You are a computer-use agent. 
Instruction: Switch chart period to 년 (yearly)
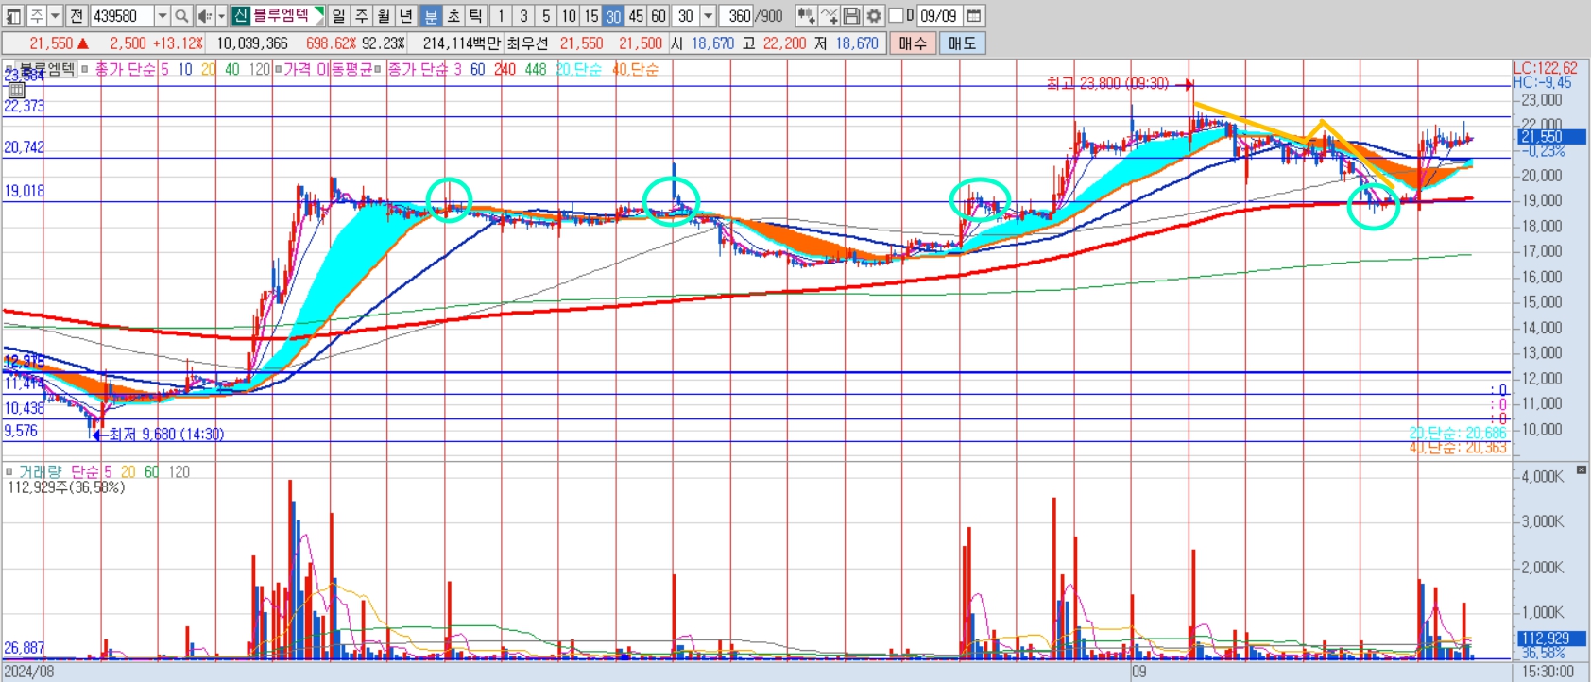[x=406, y=16]
